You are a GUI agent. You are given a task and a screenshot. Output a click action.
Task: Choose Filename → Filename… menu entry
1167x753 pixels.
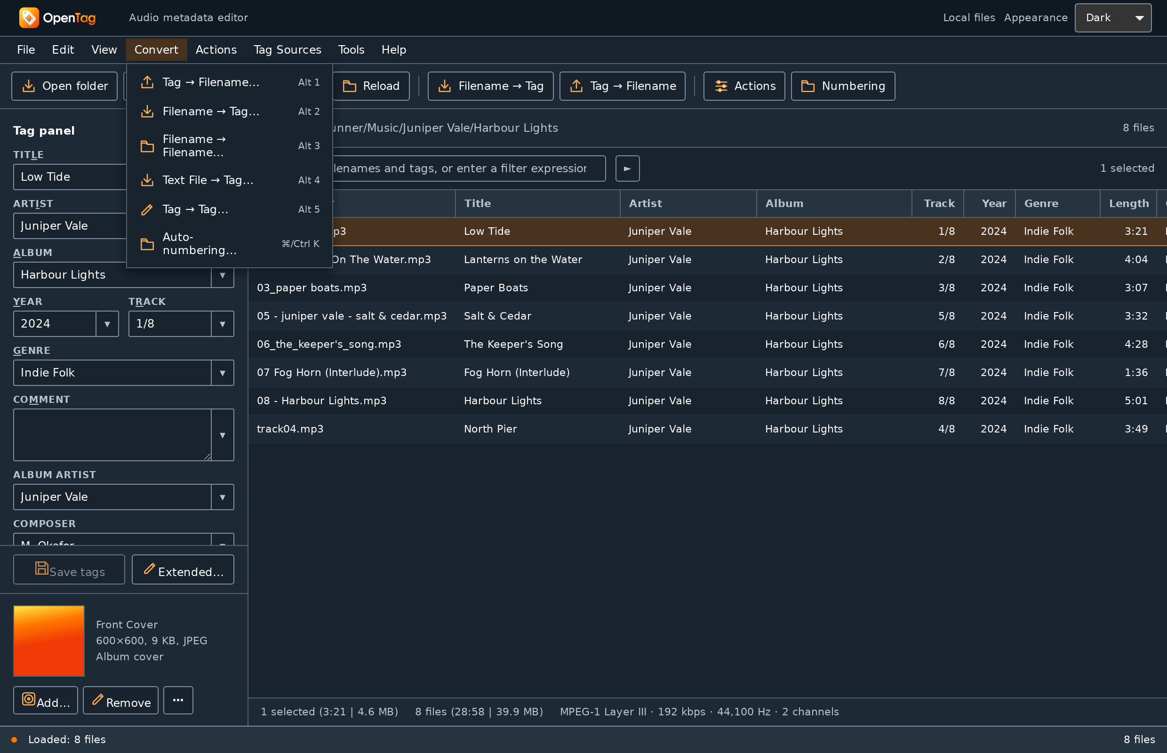point(230,146)
